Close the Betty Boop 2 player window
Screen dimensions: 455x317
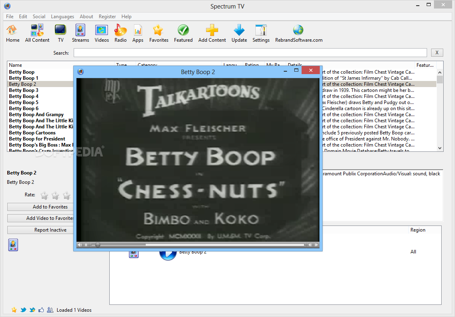click(310, 70)
